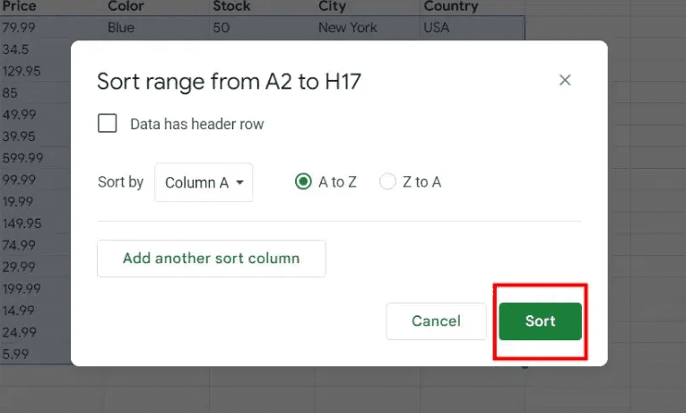The width and height of the screenshot is (686, 413).
Task: Enable the Data has header row checkbox
Action: (x=108, y=124)
